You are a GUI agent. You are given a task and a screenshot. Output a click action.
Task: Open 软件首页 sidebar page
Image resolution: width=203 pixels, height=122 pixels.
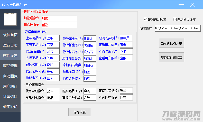tap(10, 35)
